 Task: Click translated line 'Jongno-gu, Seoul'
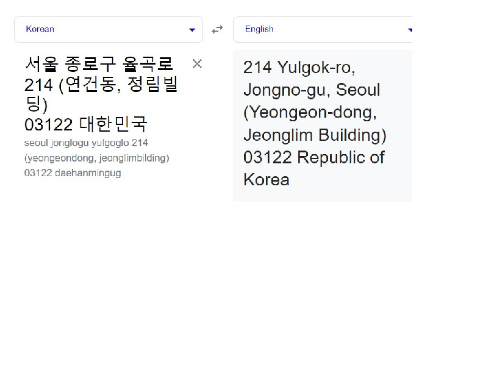pos(312,90)
